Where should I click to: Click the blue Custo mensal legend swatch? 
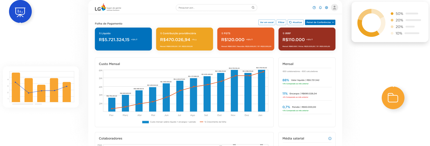click(x=145, y=122)
